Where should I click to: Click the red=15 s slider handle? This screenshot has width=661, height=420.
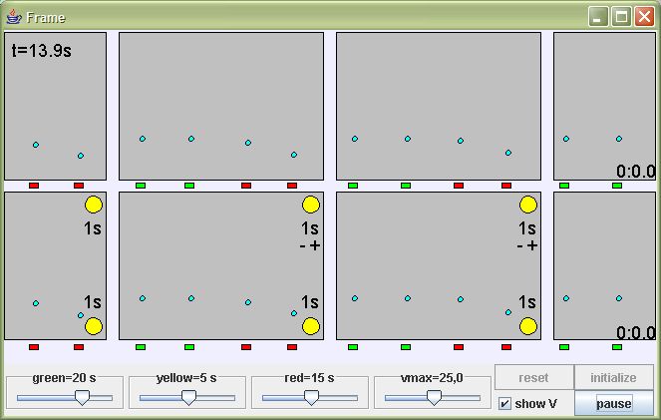[311, 397]
